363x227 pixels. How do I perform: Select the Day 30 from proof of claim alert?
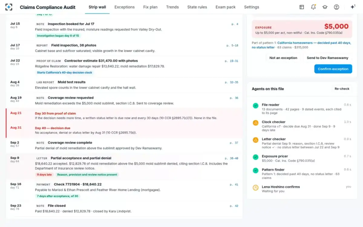tap(124, 116)
